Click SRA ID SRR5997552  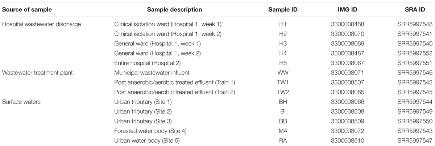[415, 53]
